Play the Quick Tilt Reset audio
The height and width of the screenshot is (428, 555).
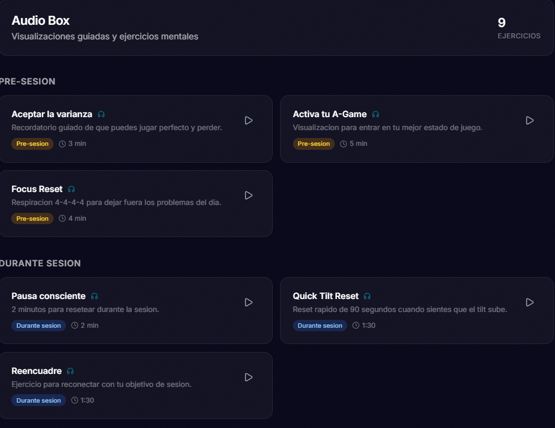(x=530, y=302)
